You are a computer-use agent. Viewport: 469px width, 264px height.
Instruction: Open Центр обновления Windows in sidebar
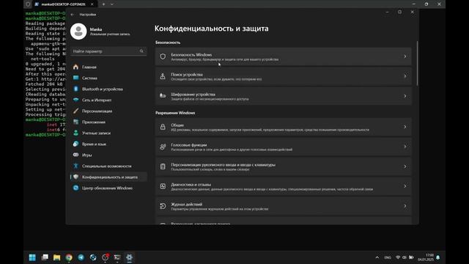(108, 188)
